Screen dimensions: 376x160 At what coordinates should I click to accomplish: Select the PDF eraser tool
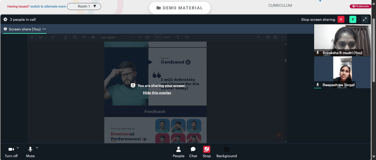pos(65,37)
